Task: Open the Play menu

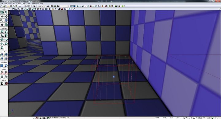Action: tap(24, 4)
